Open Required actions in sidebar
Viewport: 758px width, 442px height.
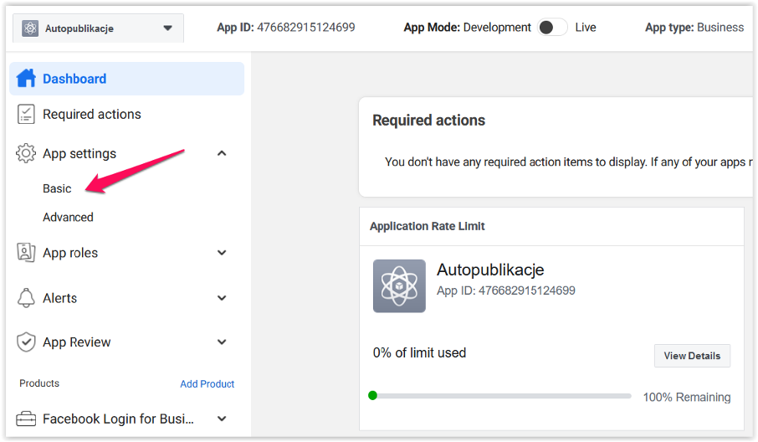point(92,114)
